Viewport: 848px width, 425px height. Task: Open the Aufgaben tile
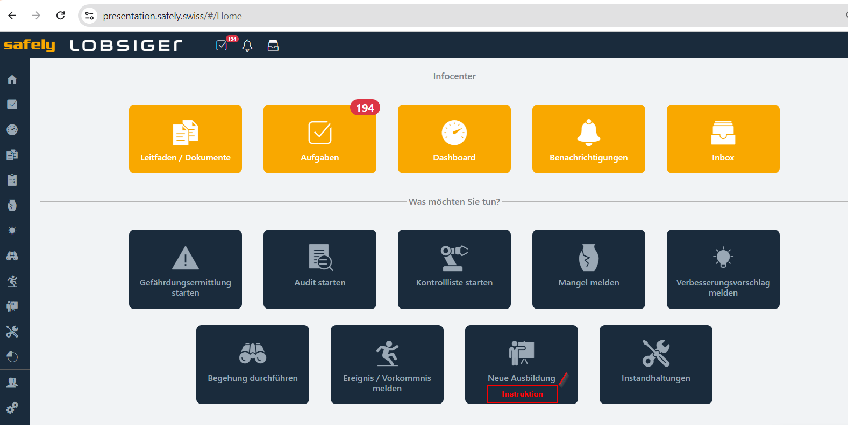[320, 139]
